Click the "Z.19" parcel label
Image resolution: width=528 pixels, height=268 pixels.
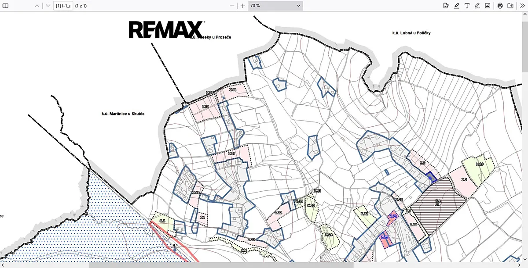coord(205,107)
